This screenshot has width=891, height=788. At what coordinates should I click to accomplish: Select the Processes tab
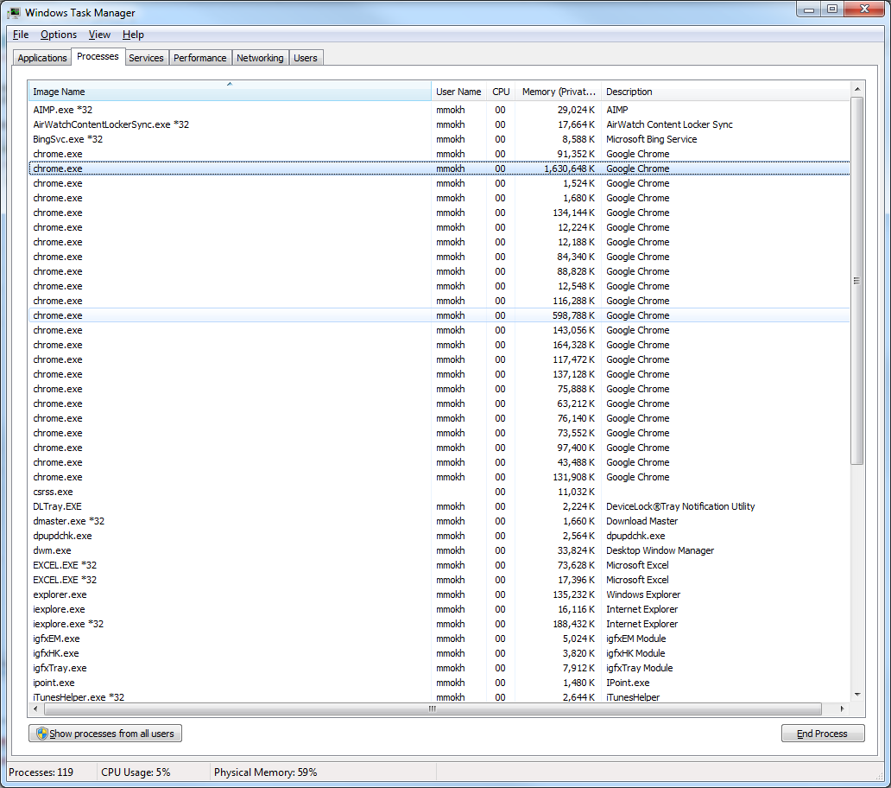[98, 56]
